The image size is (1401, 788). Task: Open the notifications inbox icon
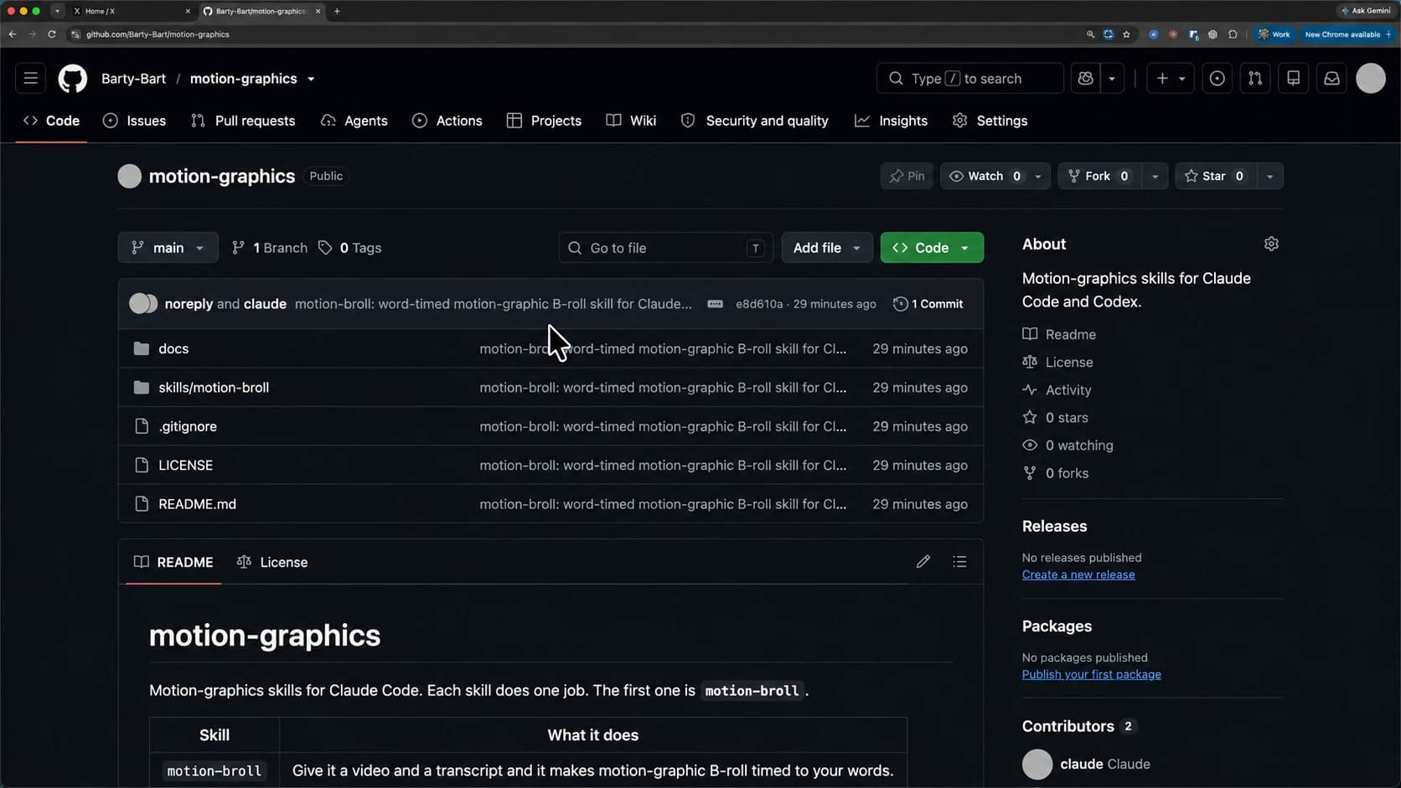click(x=1331, y=79)
